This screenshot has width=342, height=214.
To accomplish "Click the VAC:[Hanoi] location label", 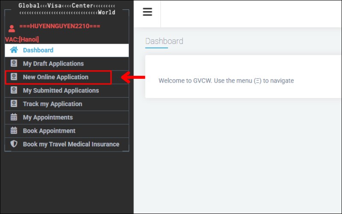I will click(22, 39).
